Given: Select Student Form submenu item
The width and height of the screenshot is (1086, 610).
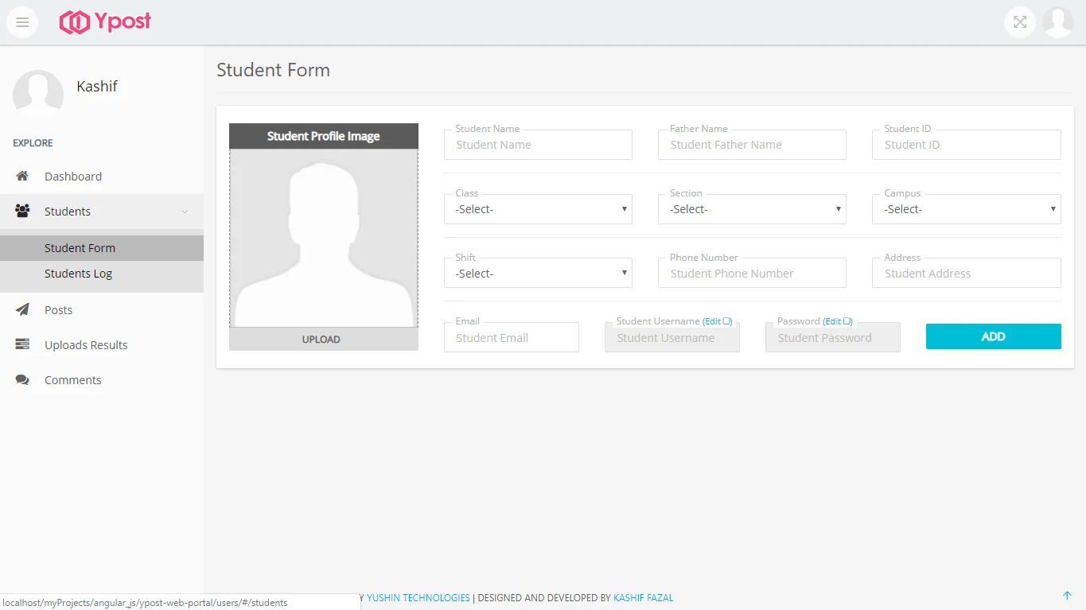Looking at the screenshot, I should [80, 248].
